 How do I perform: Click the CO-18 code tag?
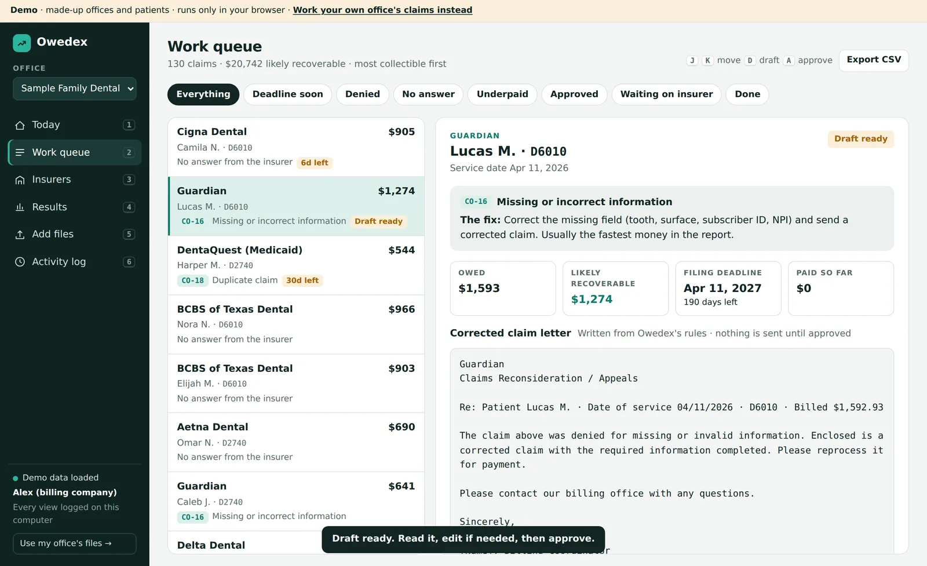coord(193,280)
